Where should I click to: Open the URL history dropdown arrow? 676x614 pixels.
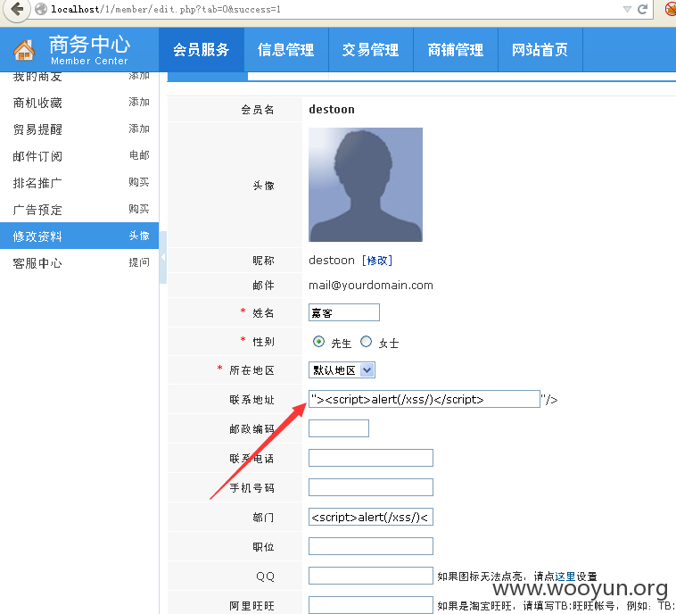pyautogui.click(x=627, y=9)
